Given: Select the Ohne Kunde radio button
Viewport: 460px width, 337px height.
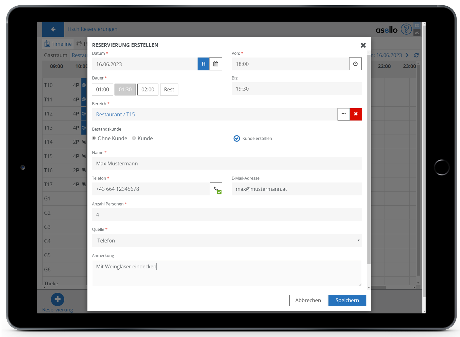Looking at the screenshot, I should [x=94, y=138].
